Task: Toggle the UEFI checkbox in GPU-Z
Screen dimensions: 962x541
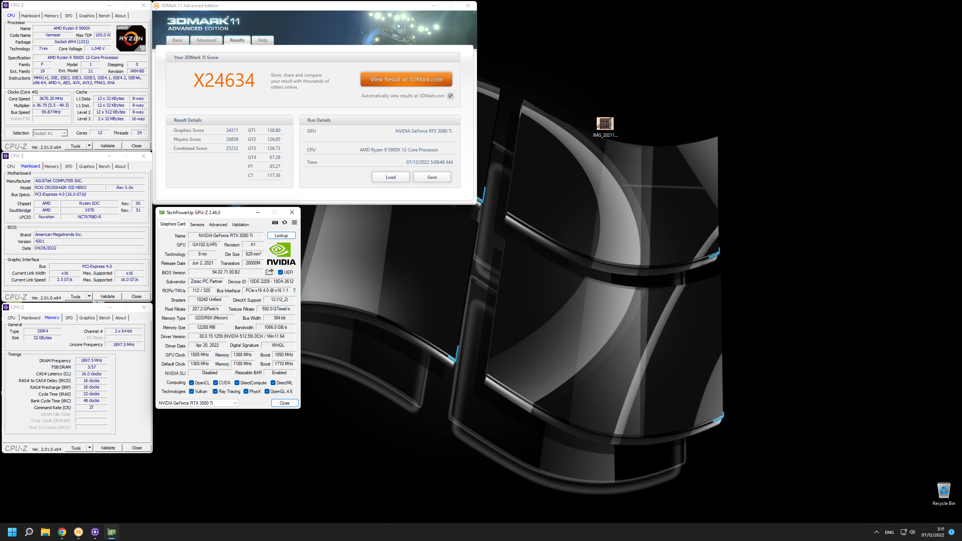Action: point(280,272)
